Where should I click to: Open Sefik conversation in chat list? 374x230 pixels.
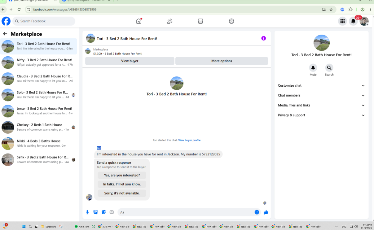coord(39,159)
